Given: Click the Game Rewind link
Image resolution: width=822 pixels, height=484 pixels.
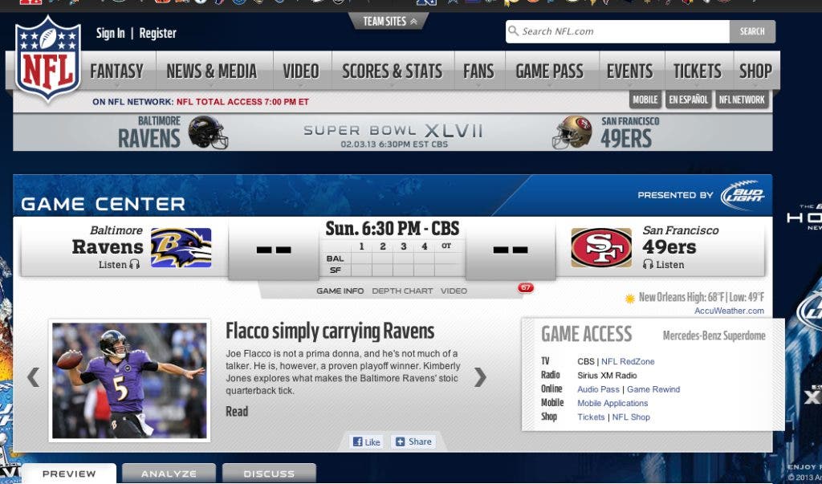Looking at the screenshot, I should coord(653,389).
